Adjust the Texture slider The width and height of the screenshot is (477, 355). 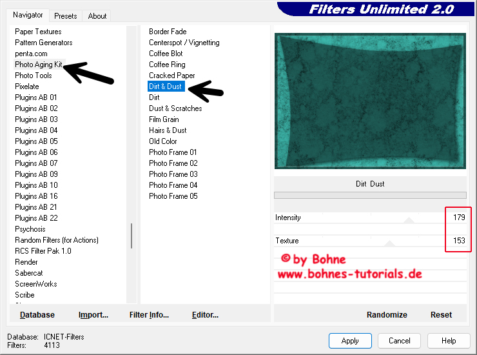tap(389, 243)
